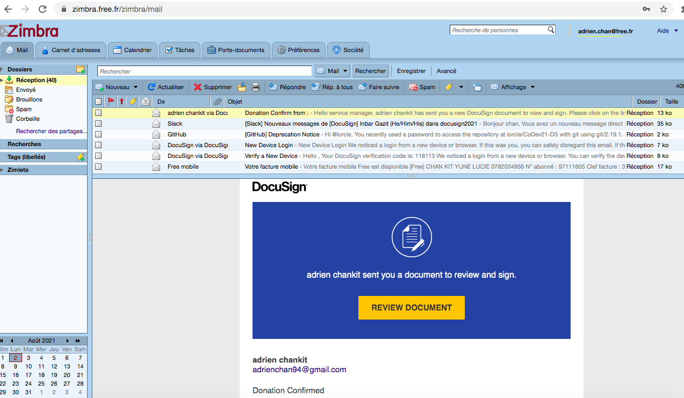This screenshot has width=684, height=398.
Task: Collapse the Dossiers section
Action: (x=2, y=70)
